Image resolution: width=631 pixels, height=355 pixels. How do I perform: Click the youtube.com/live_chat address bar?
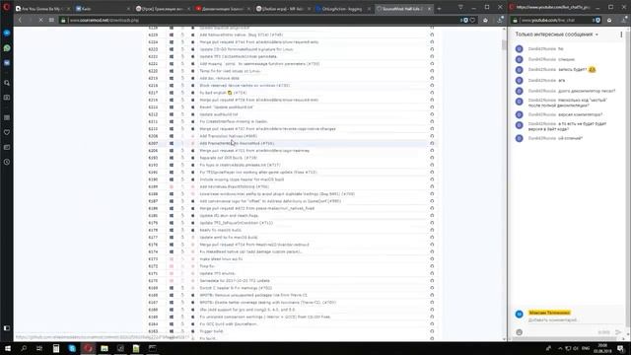coord(555,20)
